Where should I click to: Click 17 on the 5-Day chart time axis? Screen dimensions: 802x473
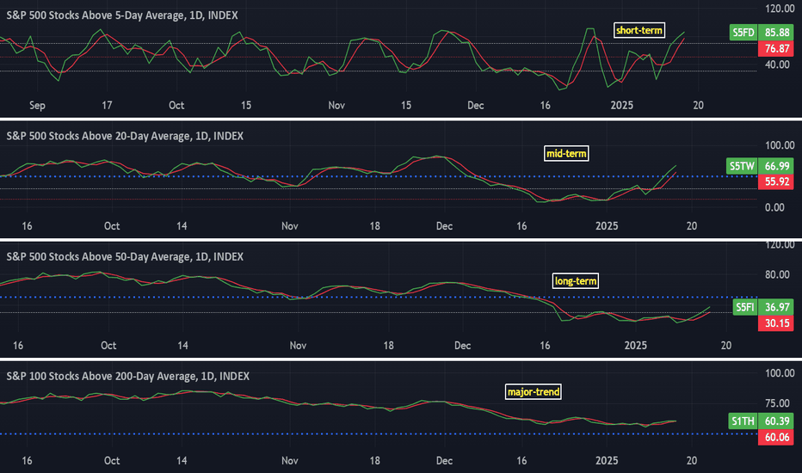(107, 105)
